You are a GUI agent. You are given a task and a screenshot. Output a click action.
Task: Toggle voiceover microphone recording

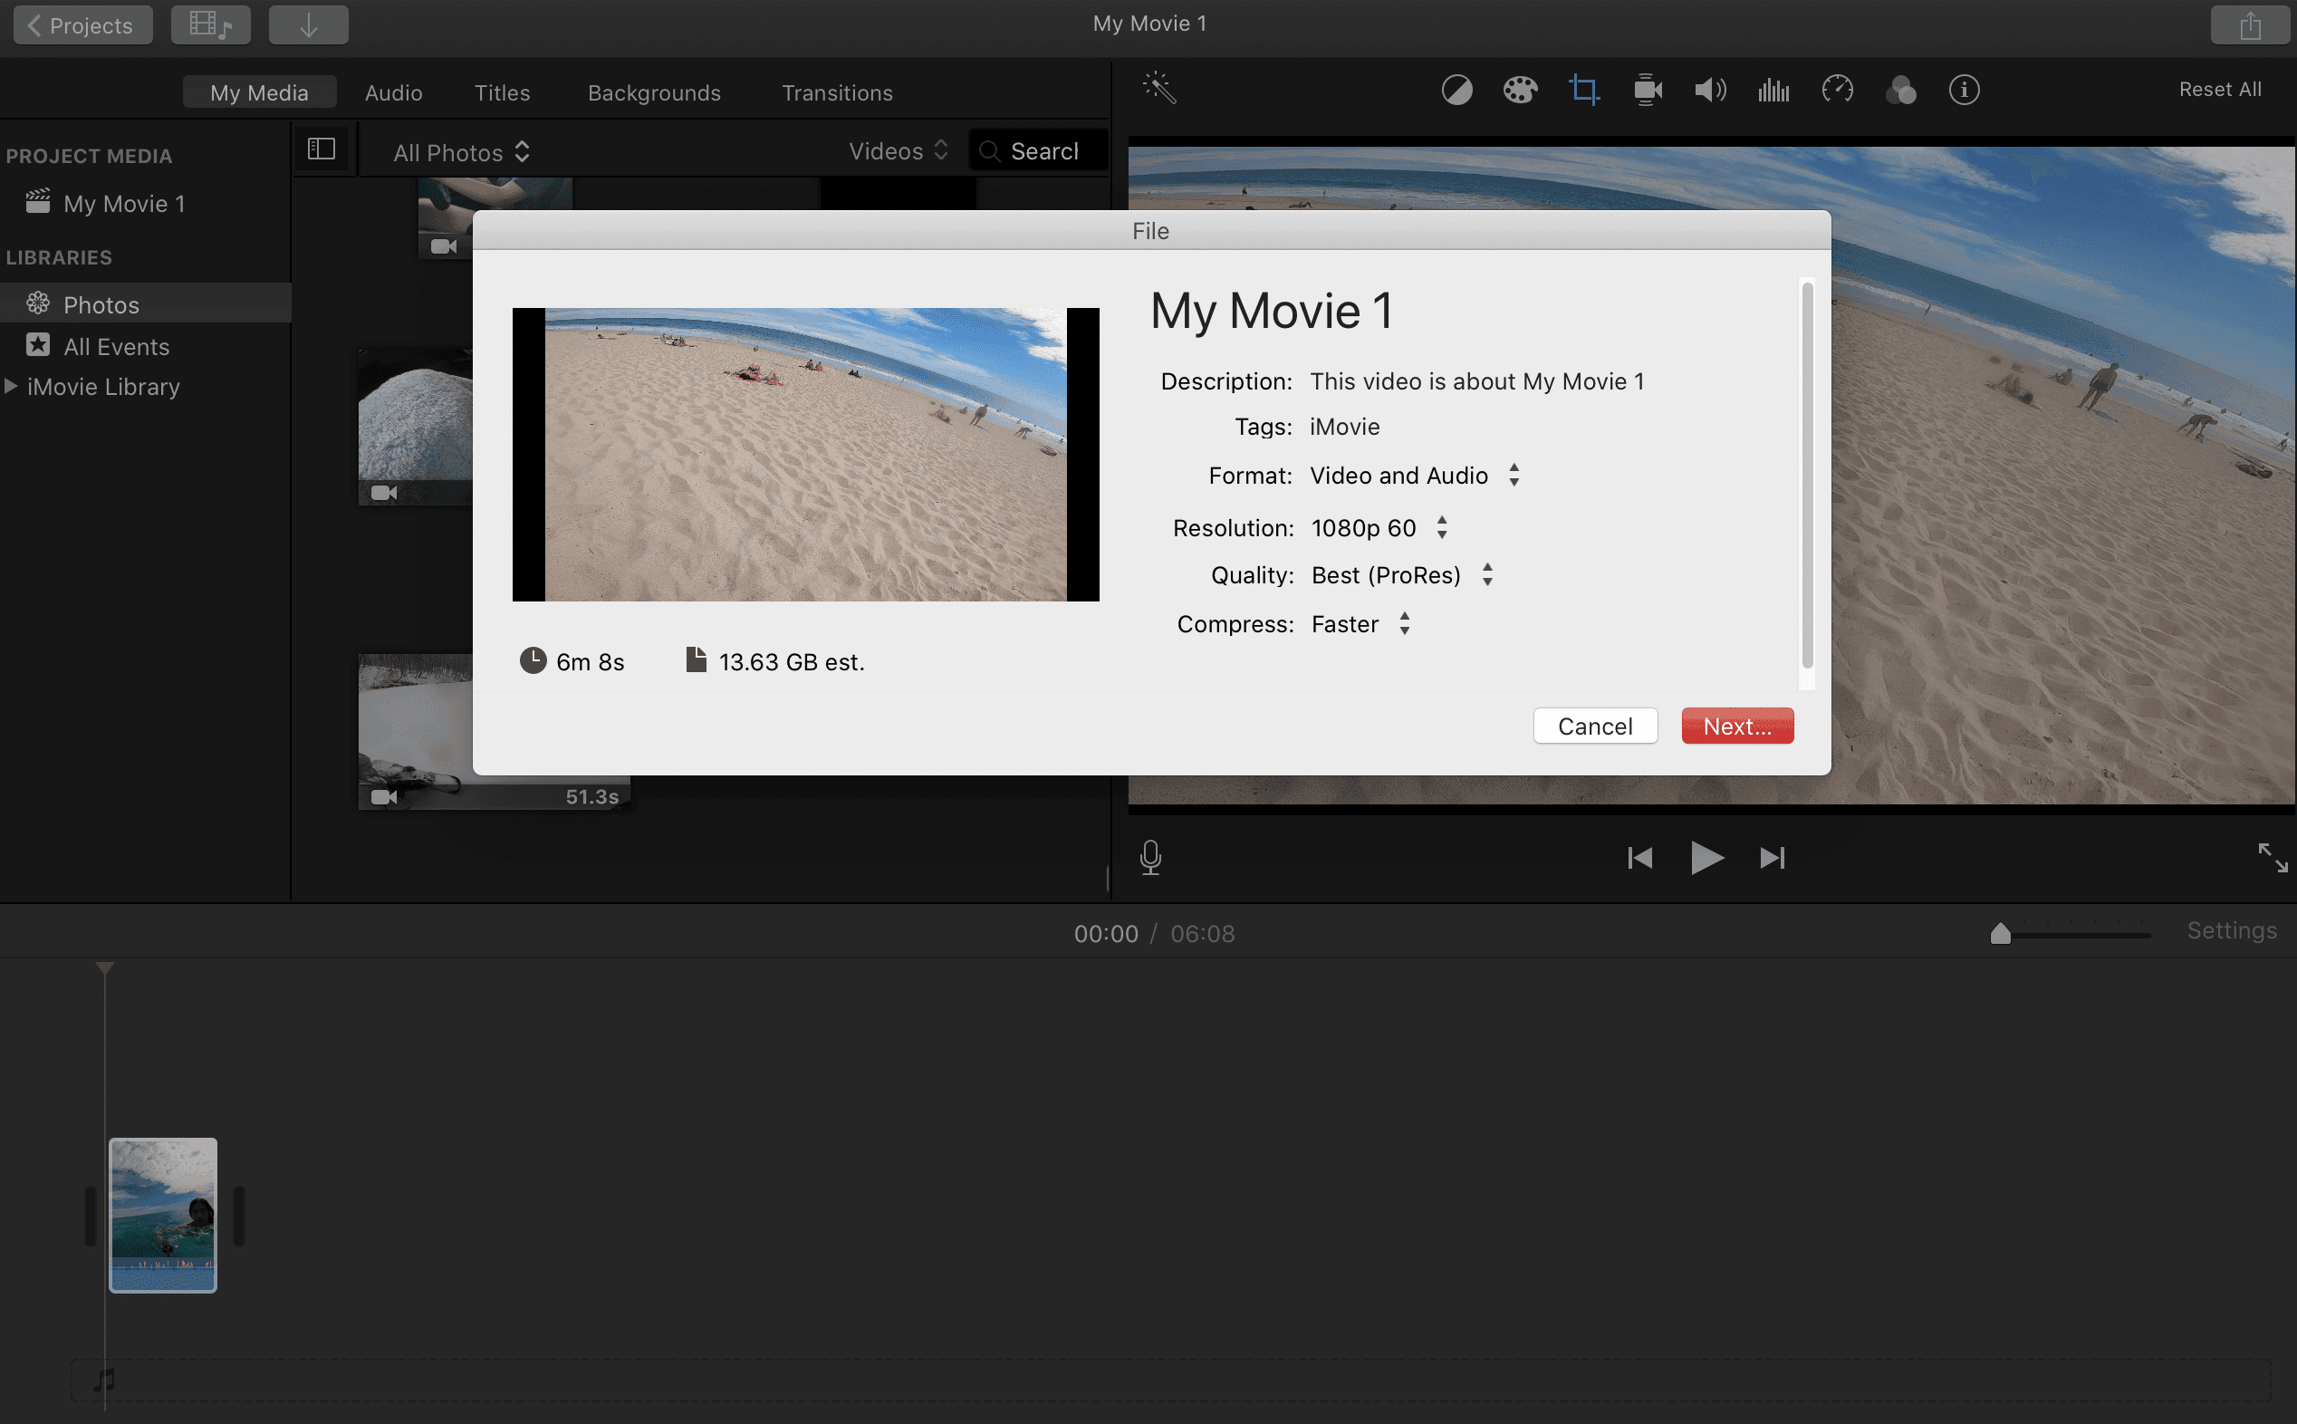point(1149,857)
